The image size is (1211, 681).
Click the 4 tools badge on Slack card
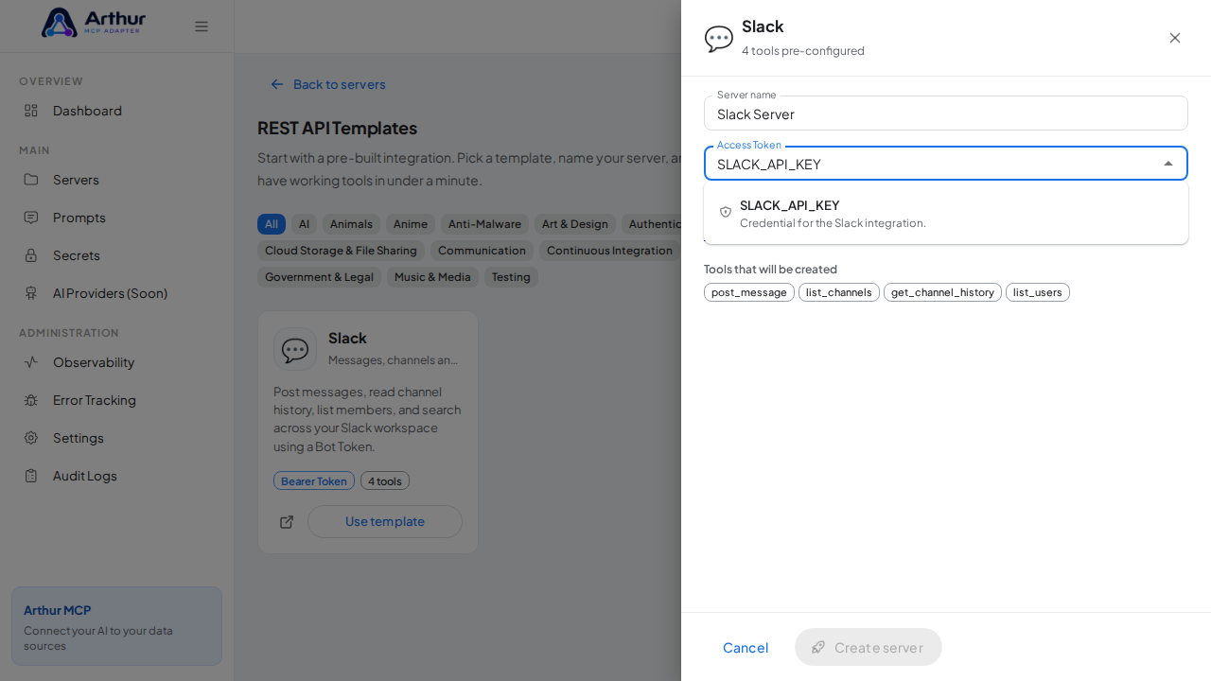click(385, 480)
